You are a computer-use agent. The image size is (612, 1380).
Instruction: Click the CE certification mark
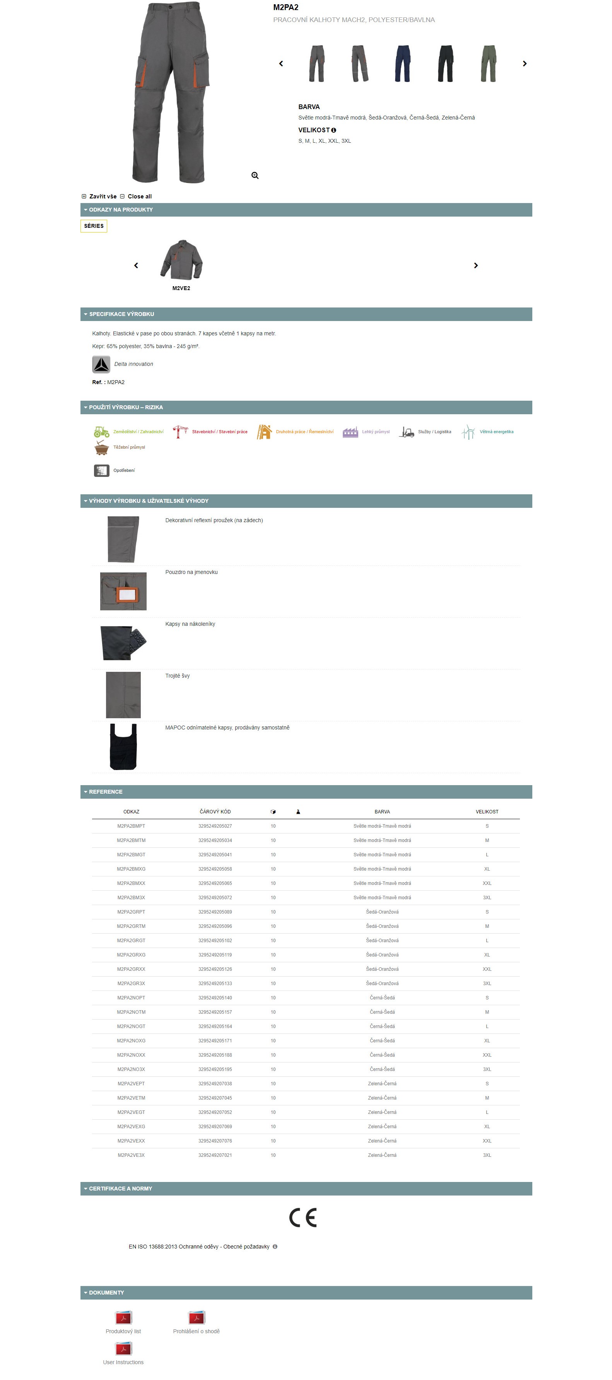[303, 1218]
